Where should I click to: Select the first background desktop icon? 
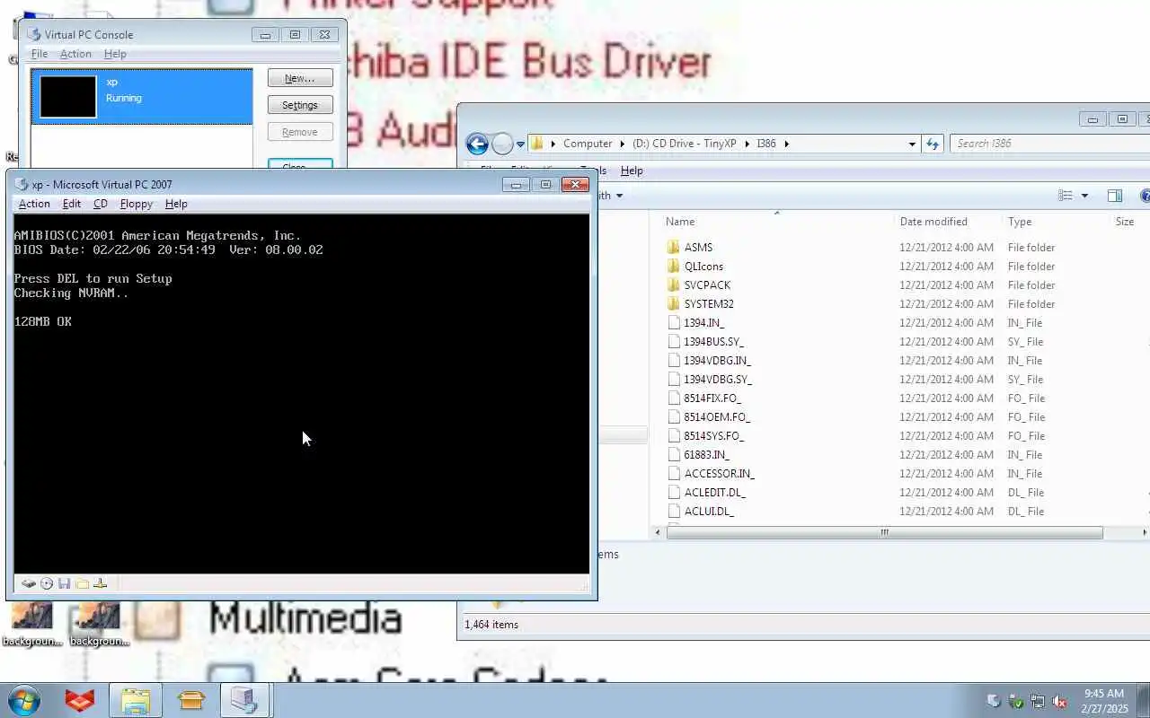pos(31,624)
